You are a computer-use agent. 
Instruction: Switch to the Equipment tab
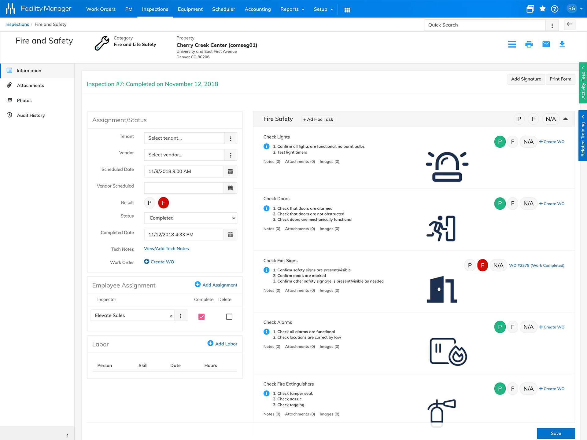pos(190,9)
